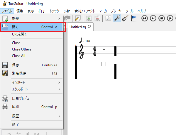Image resolution: width=176 pixels, height=135 pixels.
Task: Click the 4/4 time signature
Action: [x=94, y=51]
